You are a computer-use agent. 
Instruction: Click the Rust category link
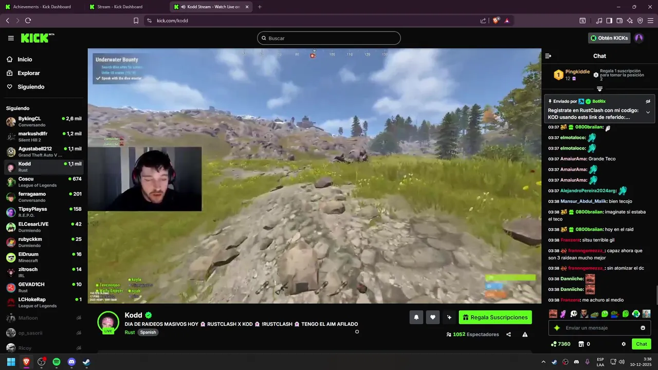coord(130,332)
